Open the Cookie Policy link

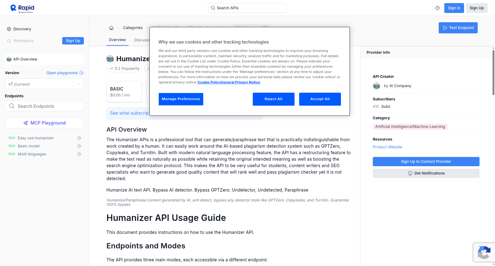pyautogui.click(x=209, y=82)
